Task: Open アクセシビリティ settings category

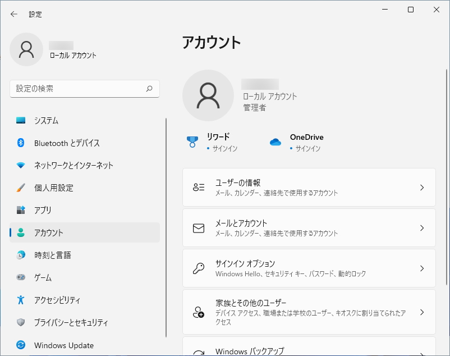Action: point(85,300)
